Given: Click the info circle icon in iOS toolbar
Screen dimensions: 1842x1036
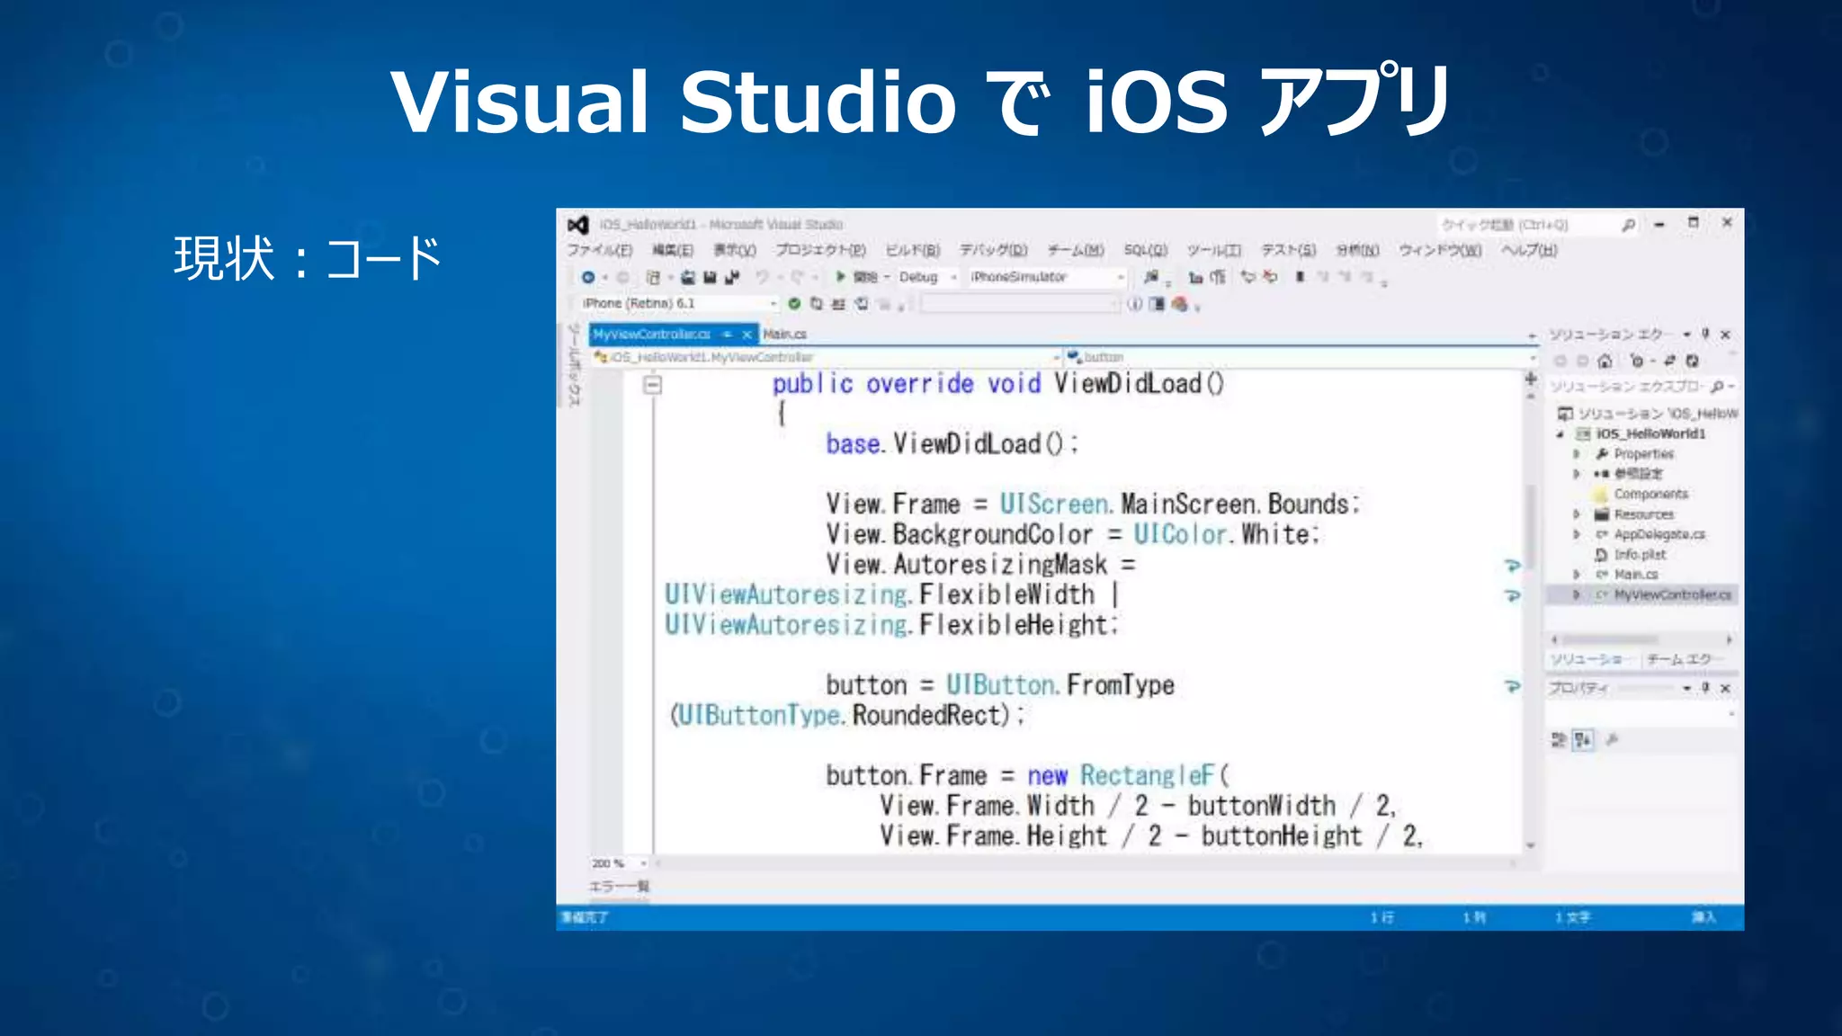Looking at the screenshot, I should click(1135, 304).
